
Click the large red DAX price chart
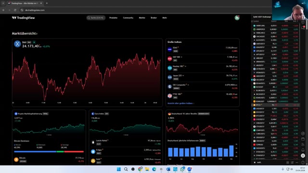[x=87, y=76]
